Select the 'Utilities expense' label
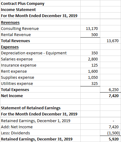The image size is (121, 142). pos(17,84)
